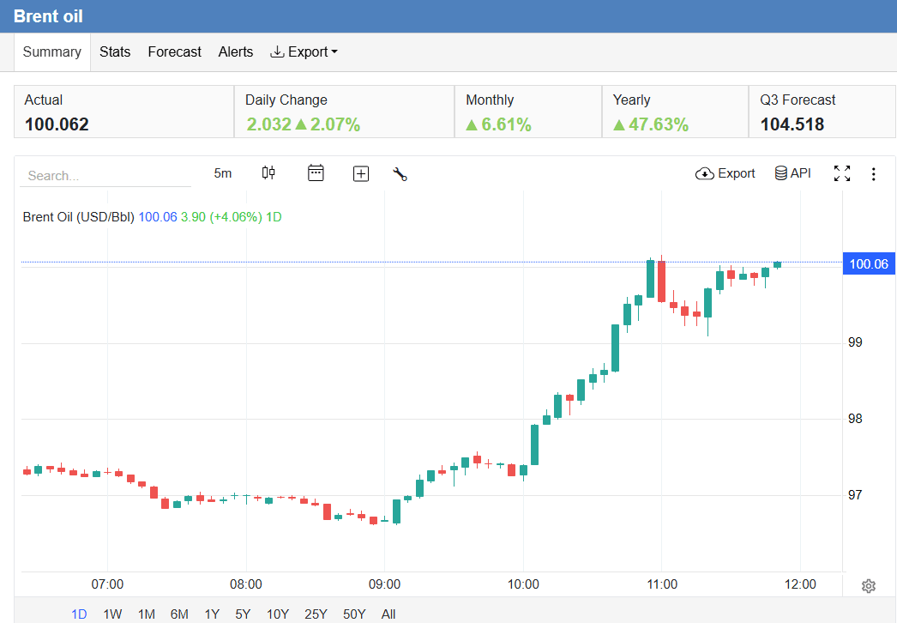Click the cloud Export button in chart toolbar

click(x=725, y=173)
